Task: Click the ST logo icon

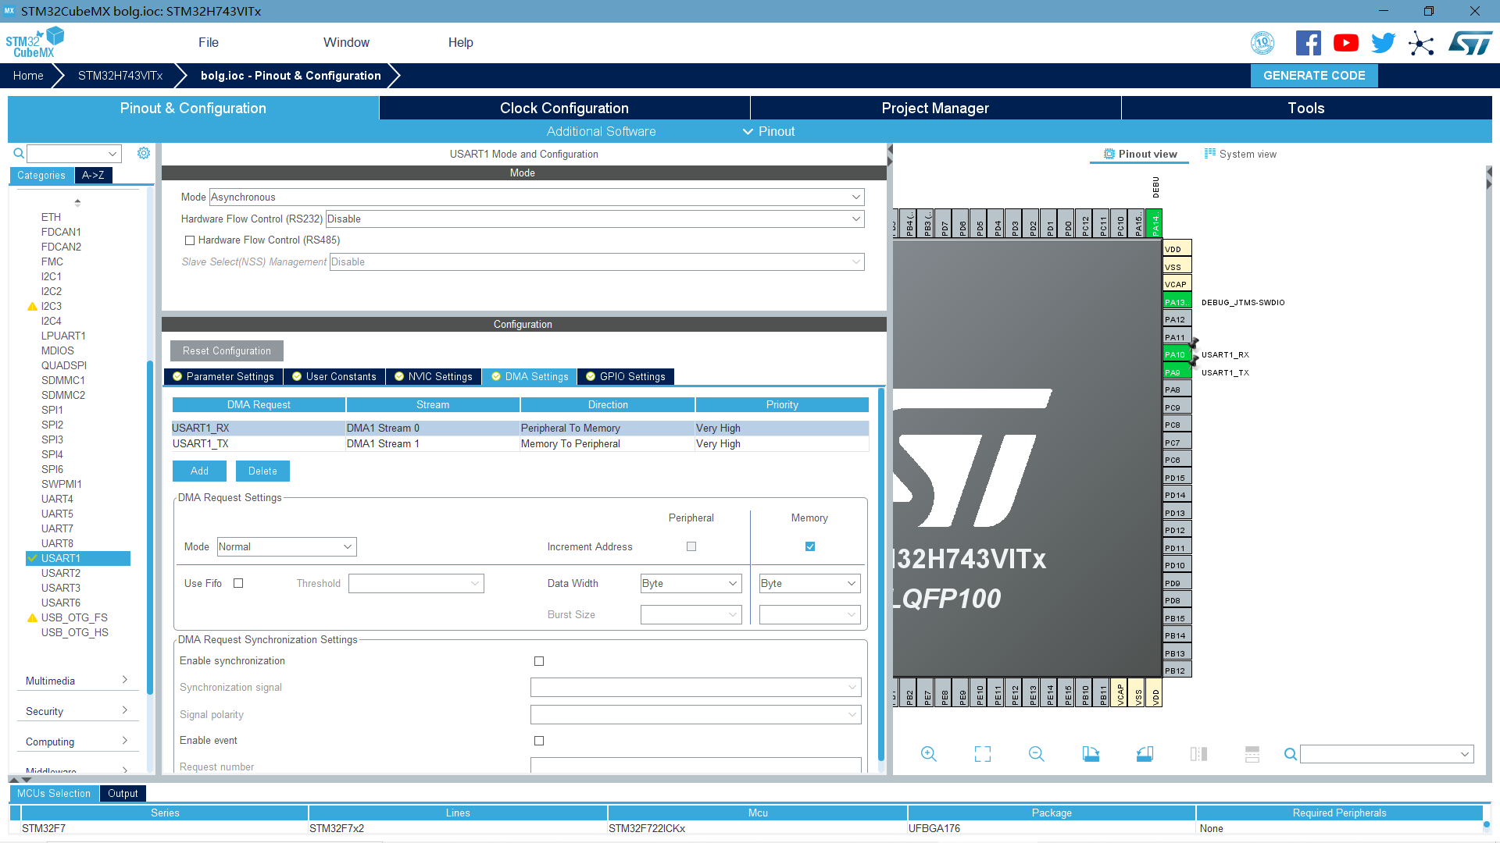Action: [1470, 43]
